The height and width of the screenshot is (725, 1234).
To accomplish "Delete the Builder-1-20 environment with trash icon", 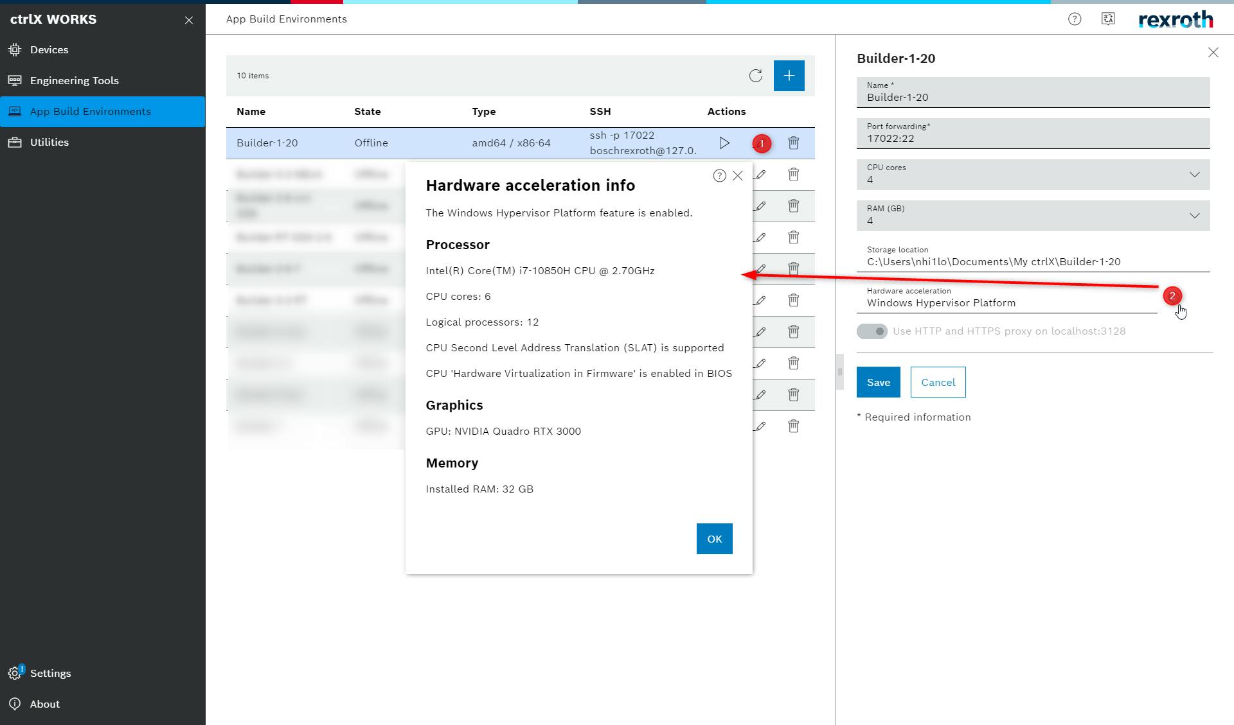I will point(794,143).
